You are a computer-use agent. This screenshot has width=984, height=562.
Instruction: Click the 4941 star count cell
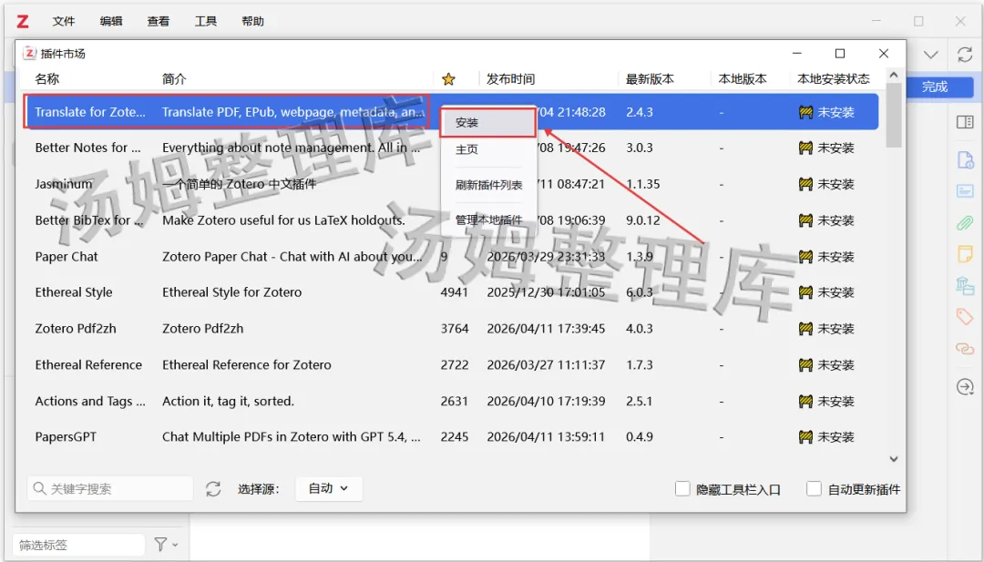click(455, 292)
